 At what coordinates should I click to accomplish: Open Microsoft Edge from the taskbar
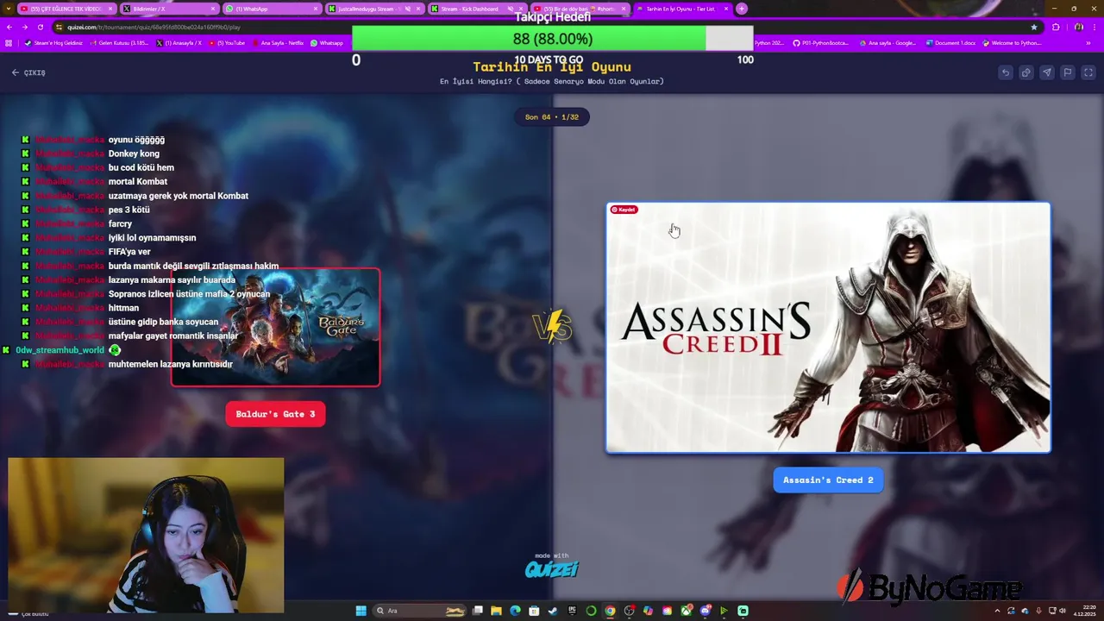click(515, 611)
